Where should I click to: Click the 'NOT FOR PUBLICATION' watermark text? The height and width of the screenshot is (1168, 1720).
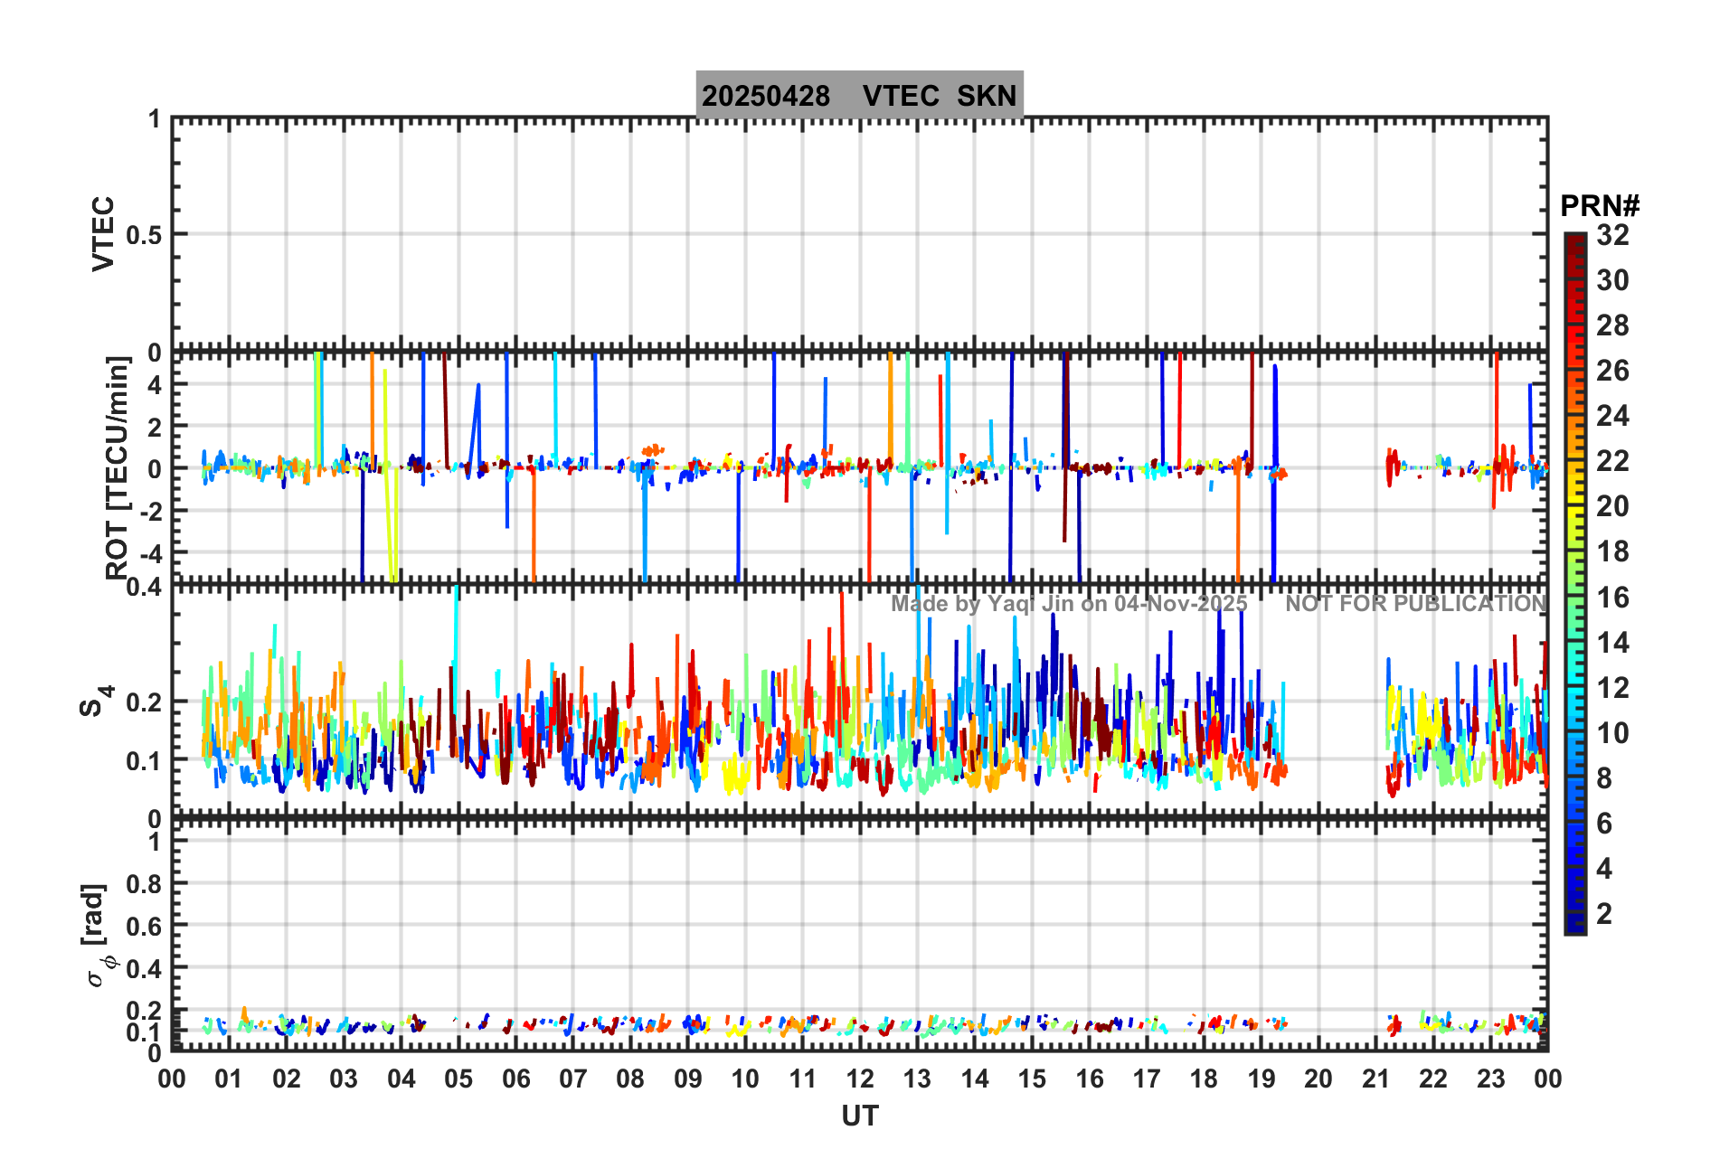[x=1415, y=604]
